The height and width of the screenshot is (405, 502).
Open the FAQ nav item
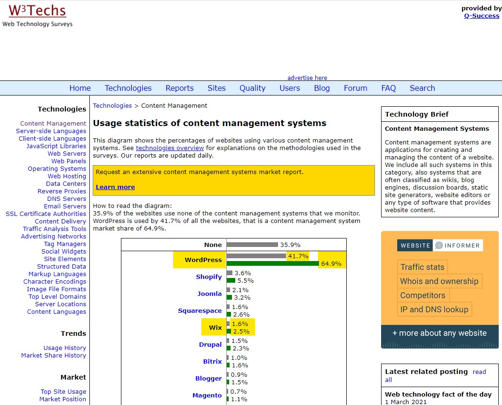click(x=388, y=88)
